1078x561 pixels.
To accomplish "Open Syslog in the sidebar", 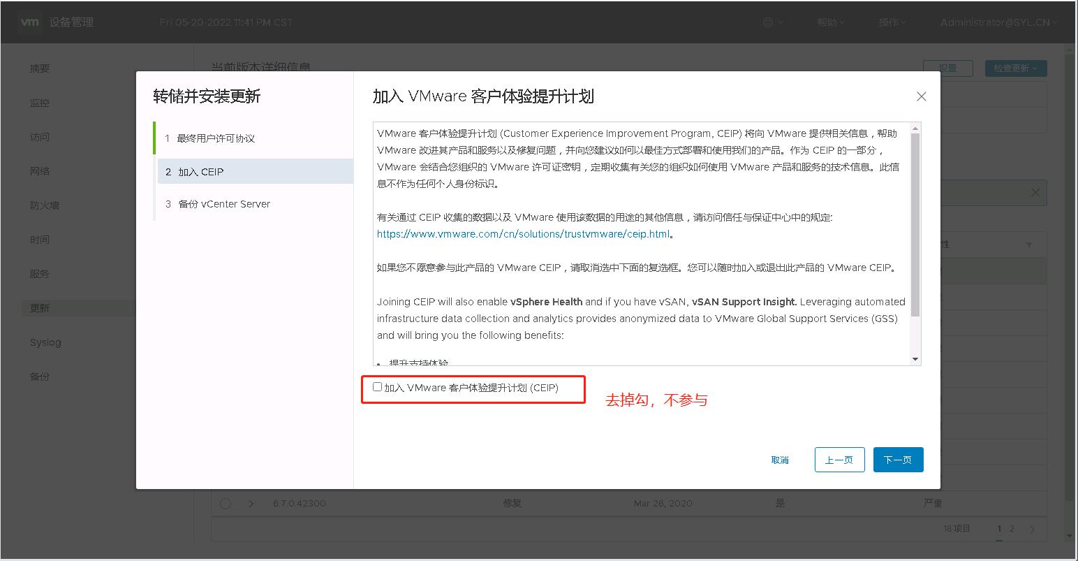I will pyautogui.click(x=45, y=342).
